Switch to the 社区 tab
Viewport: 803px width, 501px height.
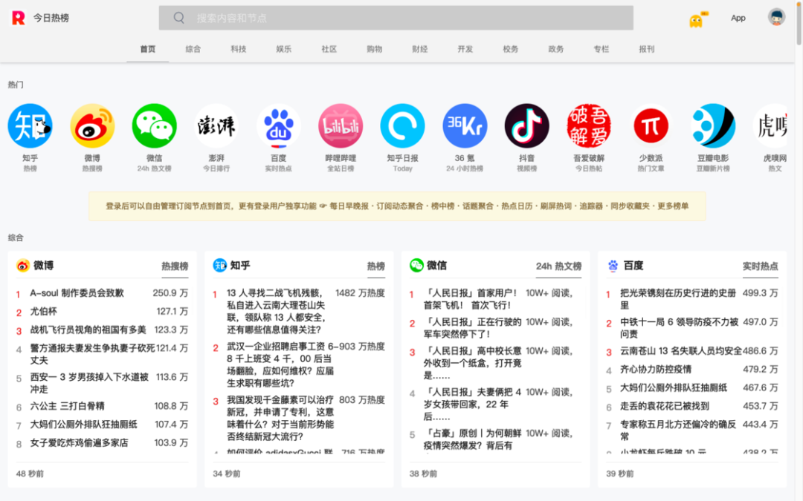[329, 49]
